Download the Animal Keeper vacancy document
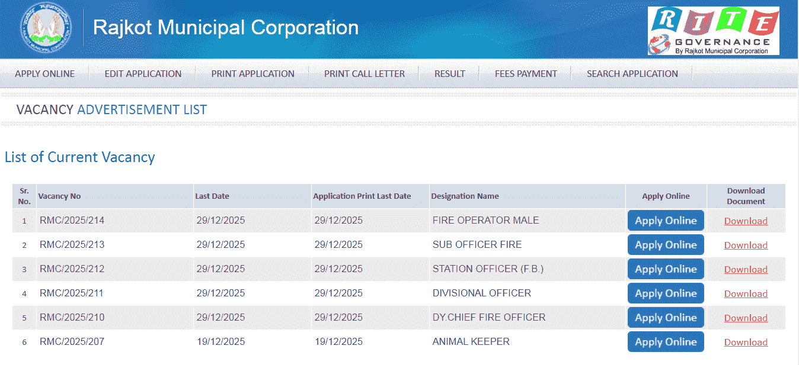799x365 pixels. click(x=746, y=343)
